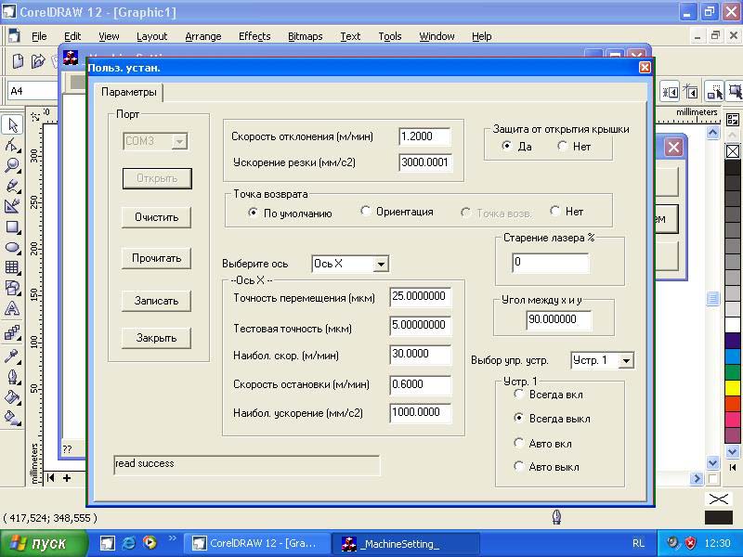Pick the Eyedropper tool
The width and height of the screenshot is (743, 557).
[x=12, y=356]
